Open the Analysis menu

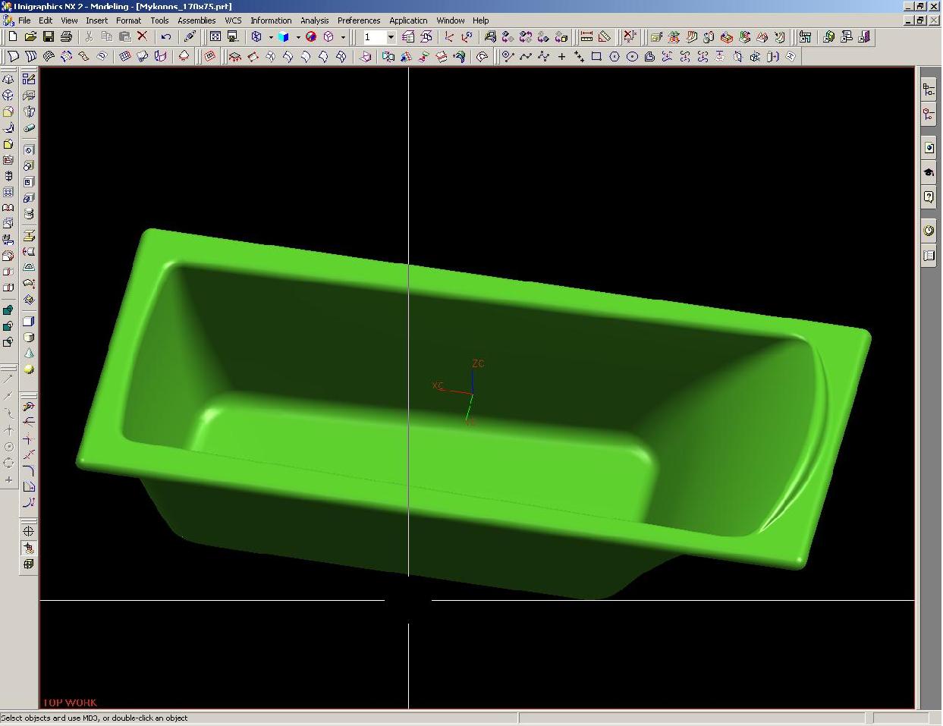coord(314,20)
